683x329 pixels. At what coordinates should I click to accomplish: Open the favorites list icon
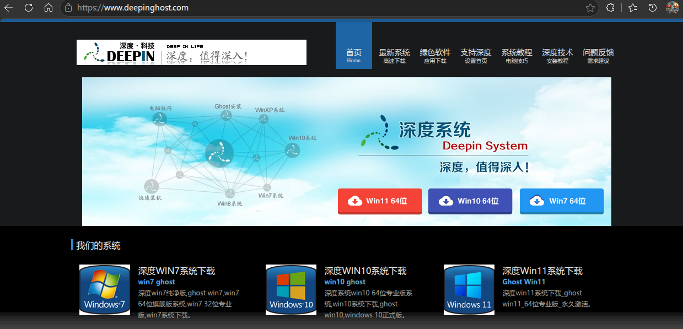[x=633, y=8]
